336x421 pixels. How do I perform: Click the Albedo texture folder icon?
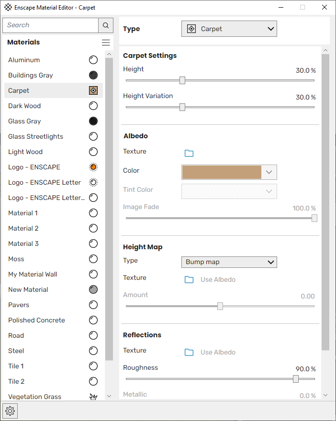[x=189, y=153]
